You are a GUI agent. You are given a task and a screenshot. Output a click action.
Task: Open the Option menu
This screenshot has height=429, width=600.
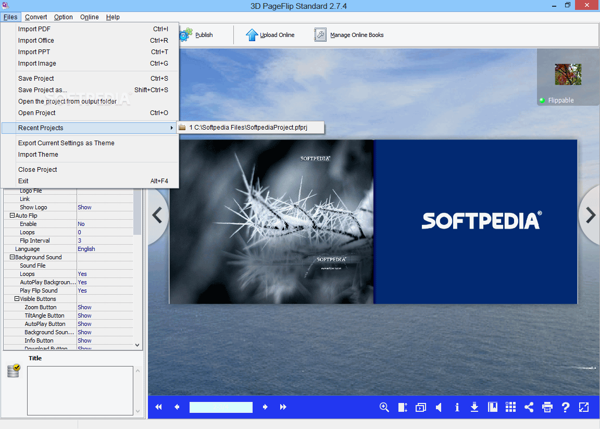[x=63, y=17]
